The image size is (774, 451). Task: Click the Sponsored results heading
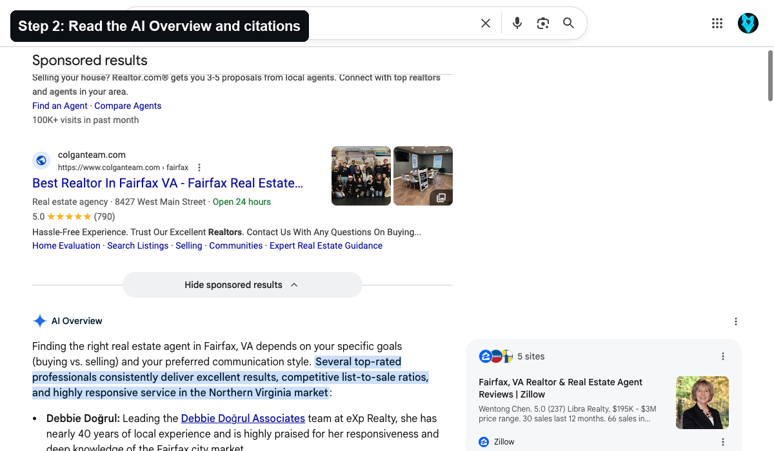coord(90,61)
